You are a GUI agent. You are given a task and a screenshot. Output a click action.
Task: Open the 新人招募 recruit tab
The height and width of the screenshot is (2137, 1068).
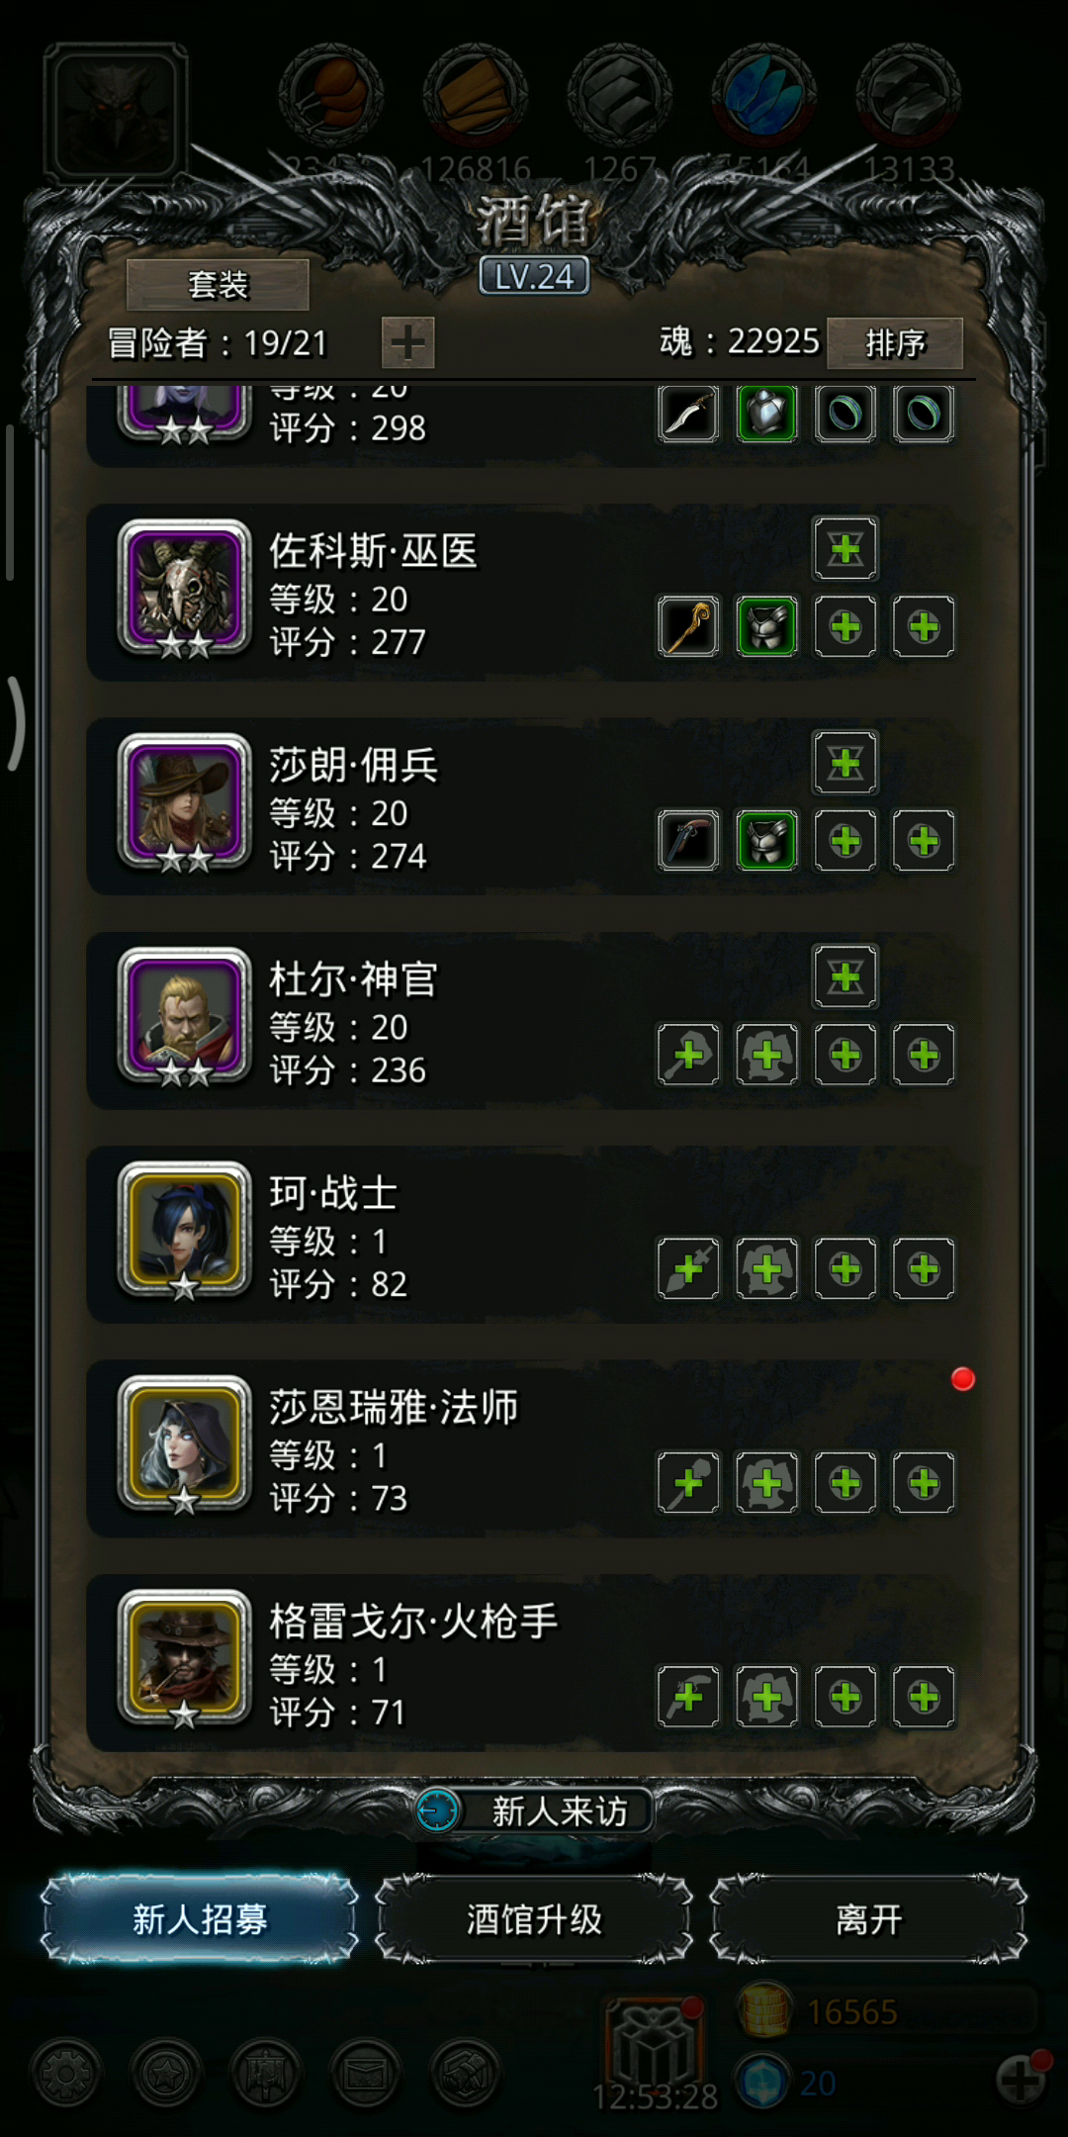[200, 1919]
